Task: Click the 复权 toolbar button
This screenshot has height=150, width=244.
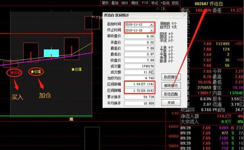Action: pyautogui.click(x=105, y=3)
